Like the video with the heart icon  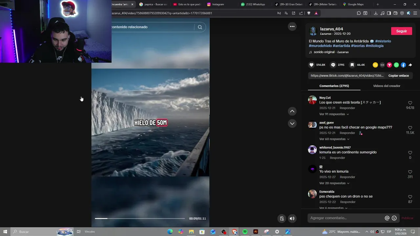point(311,65)
